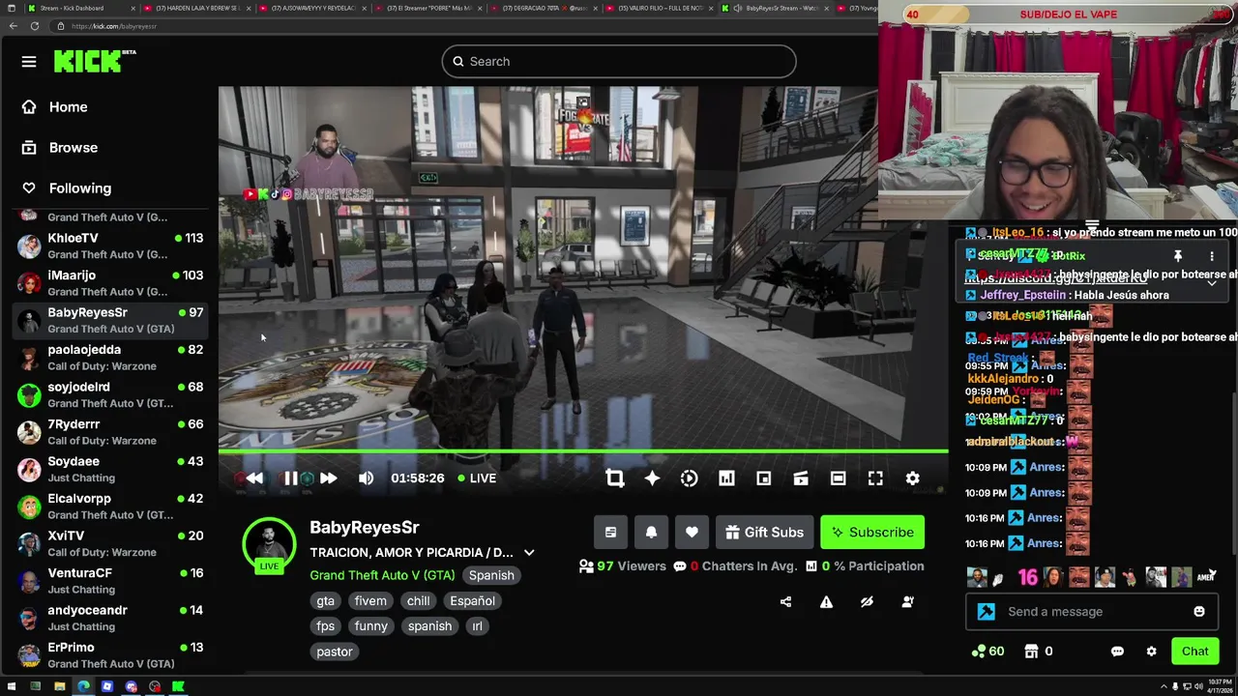Select the Spanish language tag
Viewport: 1238px width, 696px height.
491,575
